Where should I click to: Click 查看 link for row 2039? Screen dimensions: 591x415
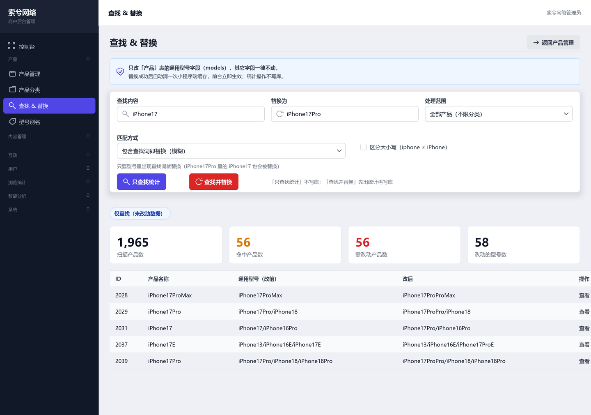584,361
